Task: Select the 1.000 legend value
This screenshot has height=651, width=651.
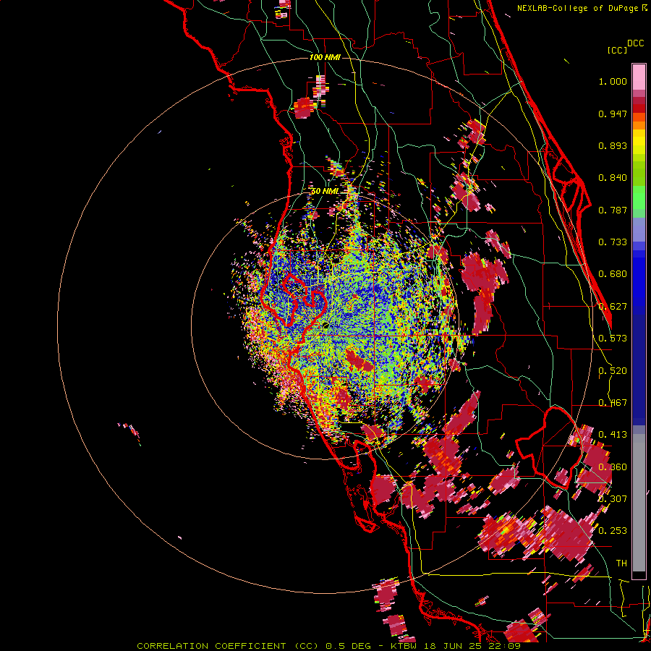Action: pos(613,81)
